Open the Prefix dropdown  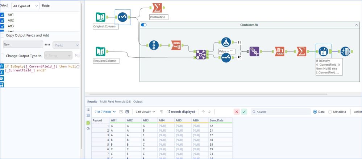click(x=66, y=45)
